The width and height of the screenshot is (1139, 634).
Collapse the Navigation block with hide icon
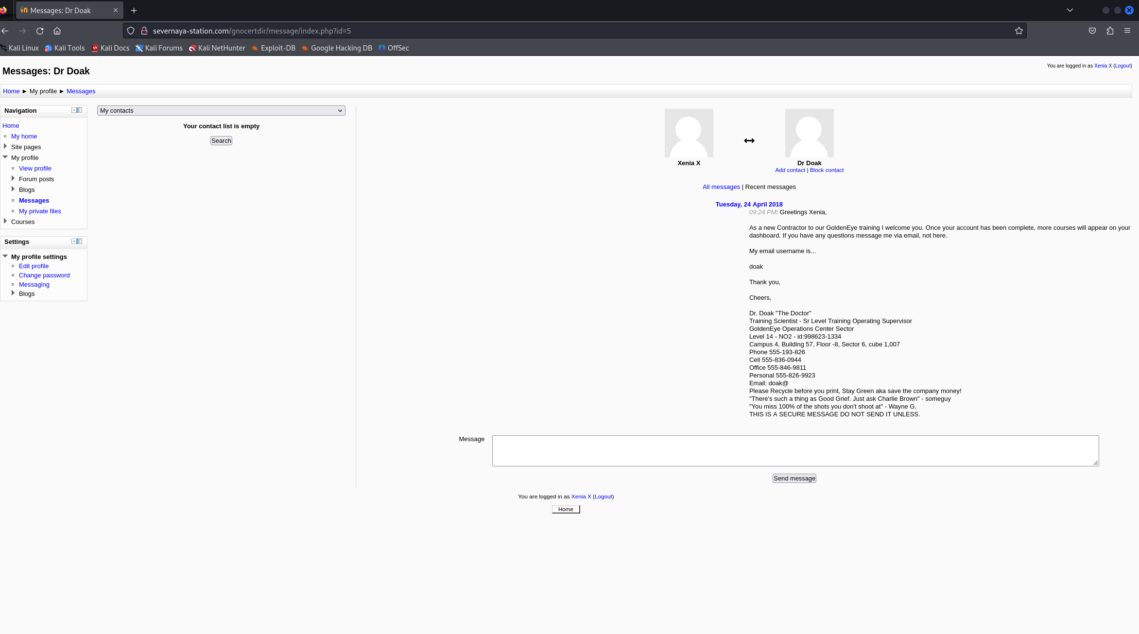coord(74,110)
